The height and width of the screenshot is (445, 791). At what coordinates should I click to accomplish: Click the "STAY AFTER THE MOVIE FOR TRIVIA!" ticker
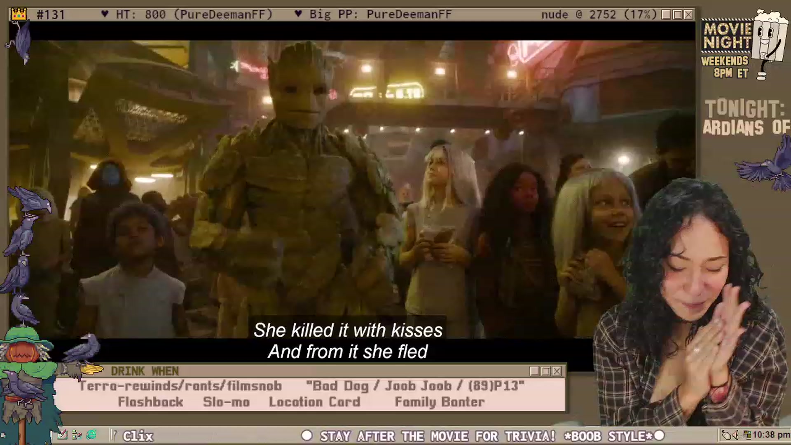pos(438,436)
